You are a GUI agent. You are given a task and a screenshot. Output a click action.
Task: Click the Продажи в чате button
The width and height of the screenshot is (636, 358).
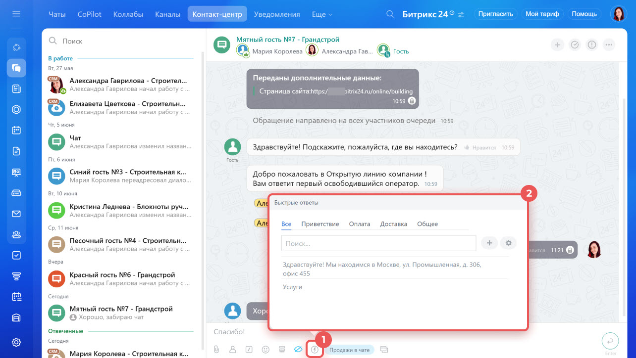pos(350,350)
